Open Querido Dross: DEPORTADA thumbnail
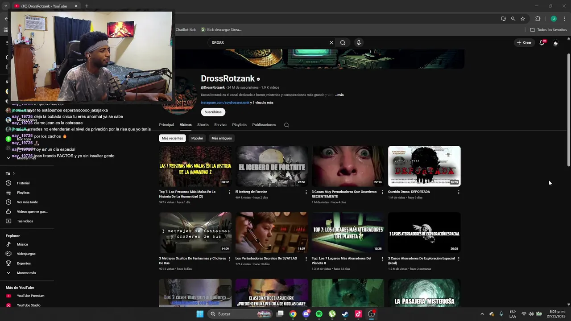 [424, 166]
